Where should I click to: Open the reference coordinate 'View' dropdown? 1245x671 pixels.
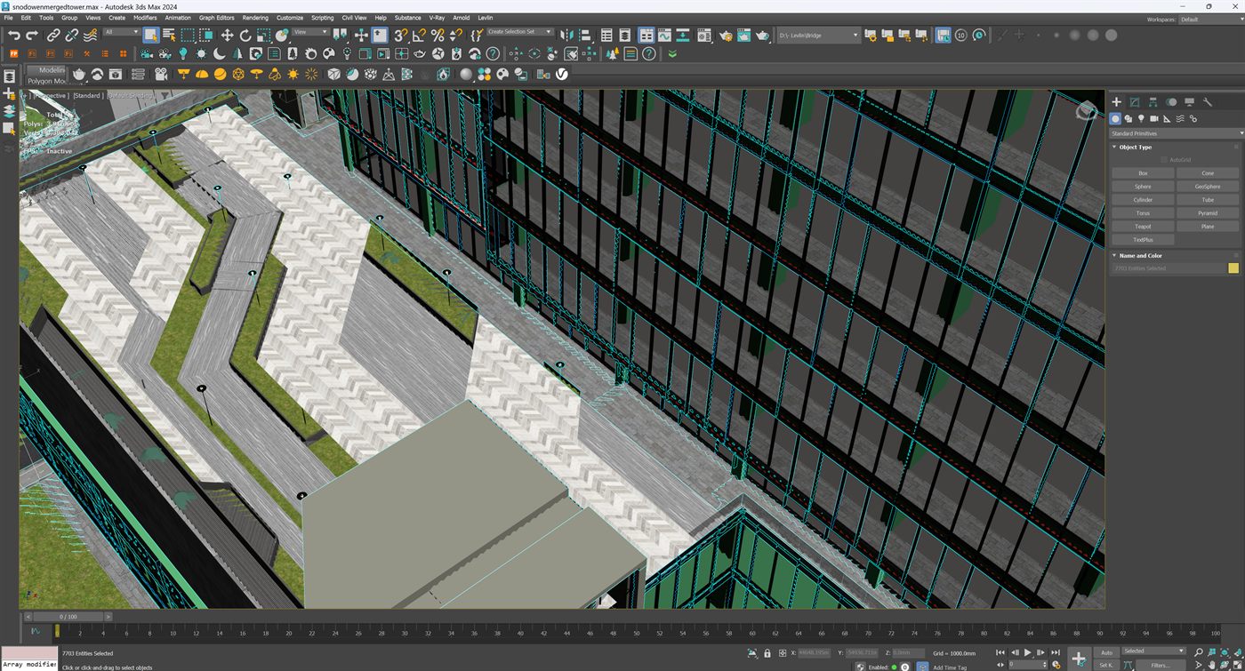coord(311,32)
